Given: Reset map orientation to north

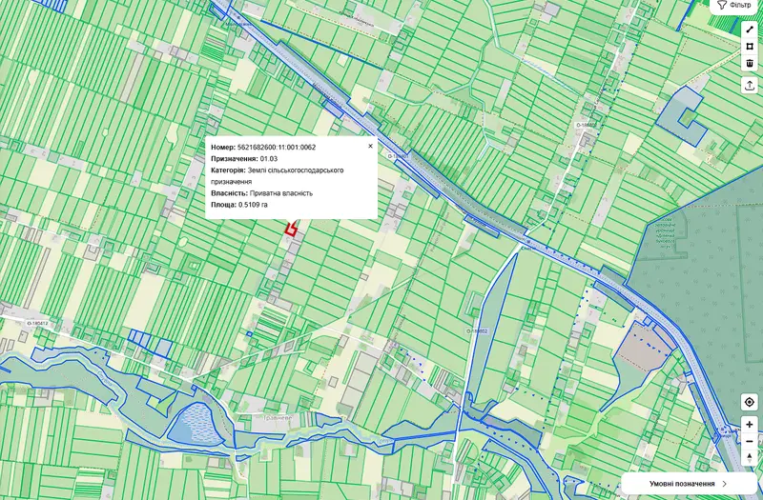Looking at the screenshot, I should click(750, 458).
